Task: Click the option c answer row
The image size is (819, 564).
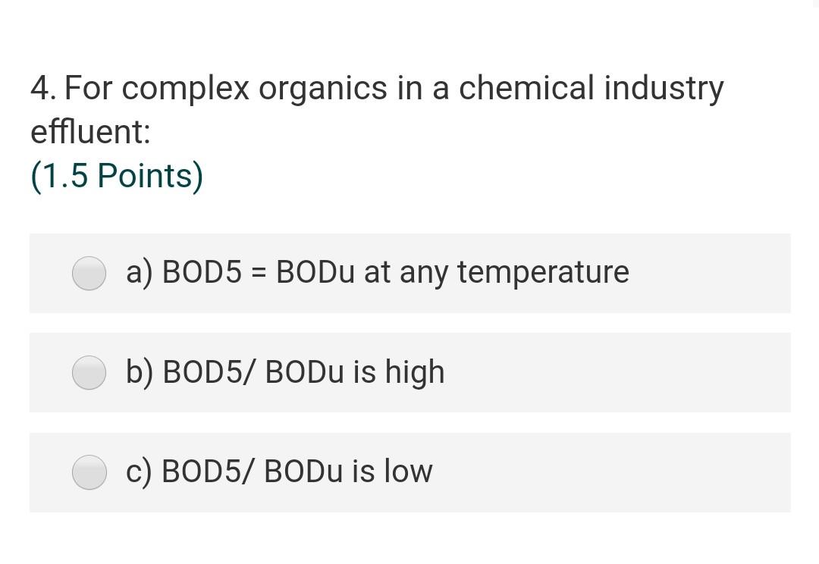Action: point(409,472)
